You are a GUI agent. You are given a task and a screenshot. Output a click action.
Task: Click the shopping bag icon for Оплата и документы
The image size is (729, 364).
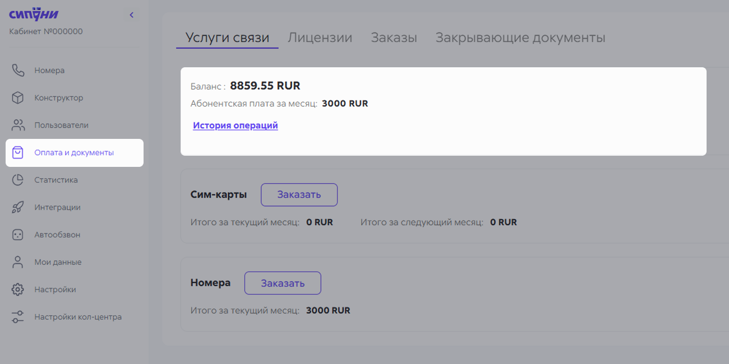coord(18,153)
